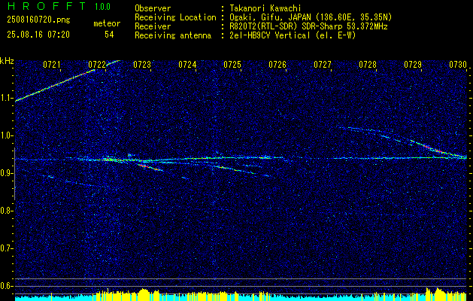Screen dimensions: 473x301
Task: Click the kHz axis unit label
Action: tap(7, 61)
